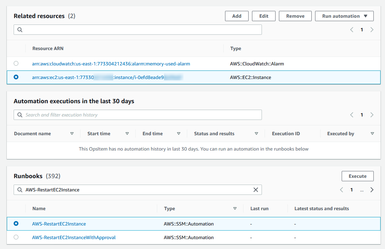Execute the selected runbook
This screenshot has width=385, height=249.
(357, 176)
